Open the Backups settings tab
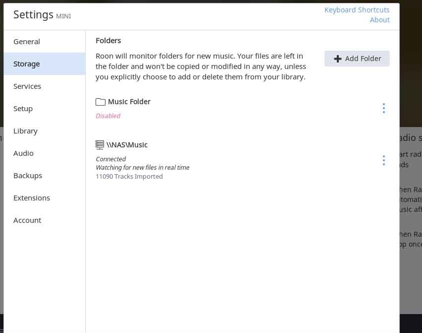This screenshot has width=422, height=333. 45,176
